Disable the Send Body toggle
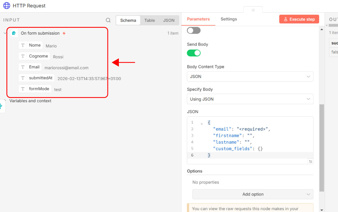This screenshot has width=338, height=212. click(x=194, y=53)
